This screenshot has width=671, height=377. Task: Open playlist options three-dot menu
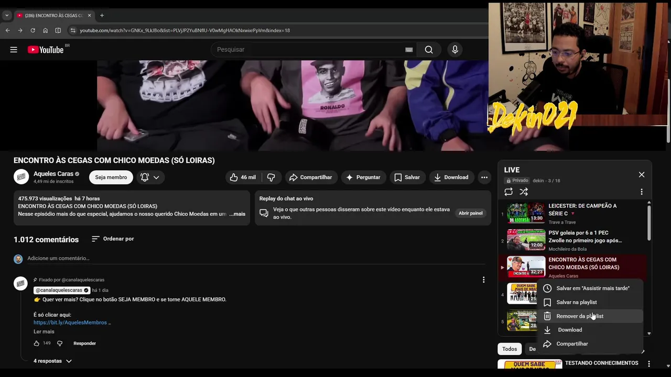[x=641, y=192]
